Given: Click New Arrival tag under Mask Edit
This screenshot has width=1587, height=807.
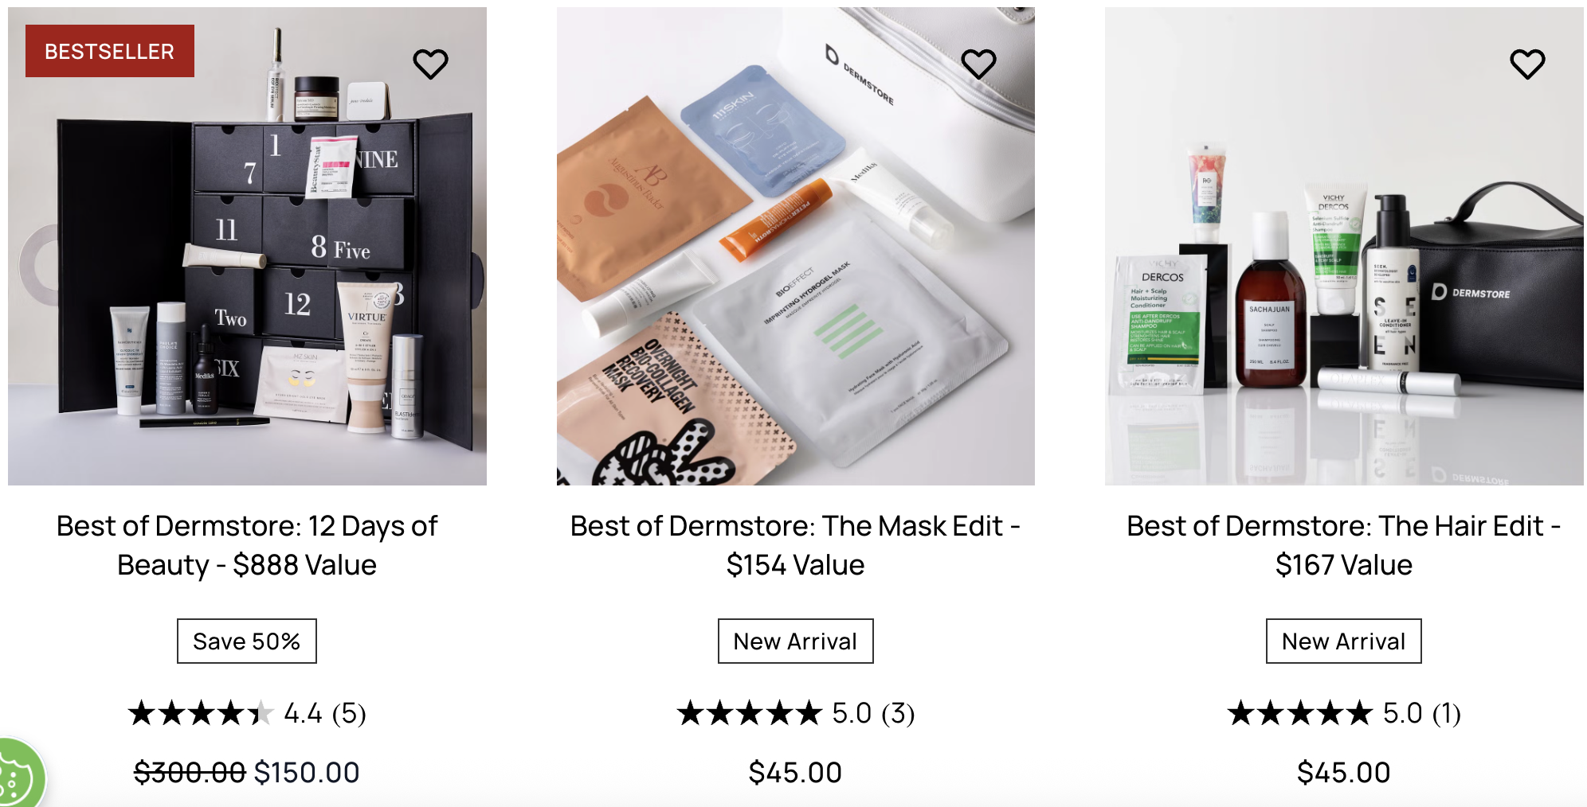Looking at the screenshot, I should click(795, 641).
